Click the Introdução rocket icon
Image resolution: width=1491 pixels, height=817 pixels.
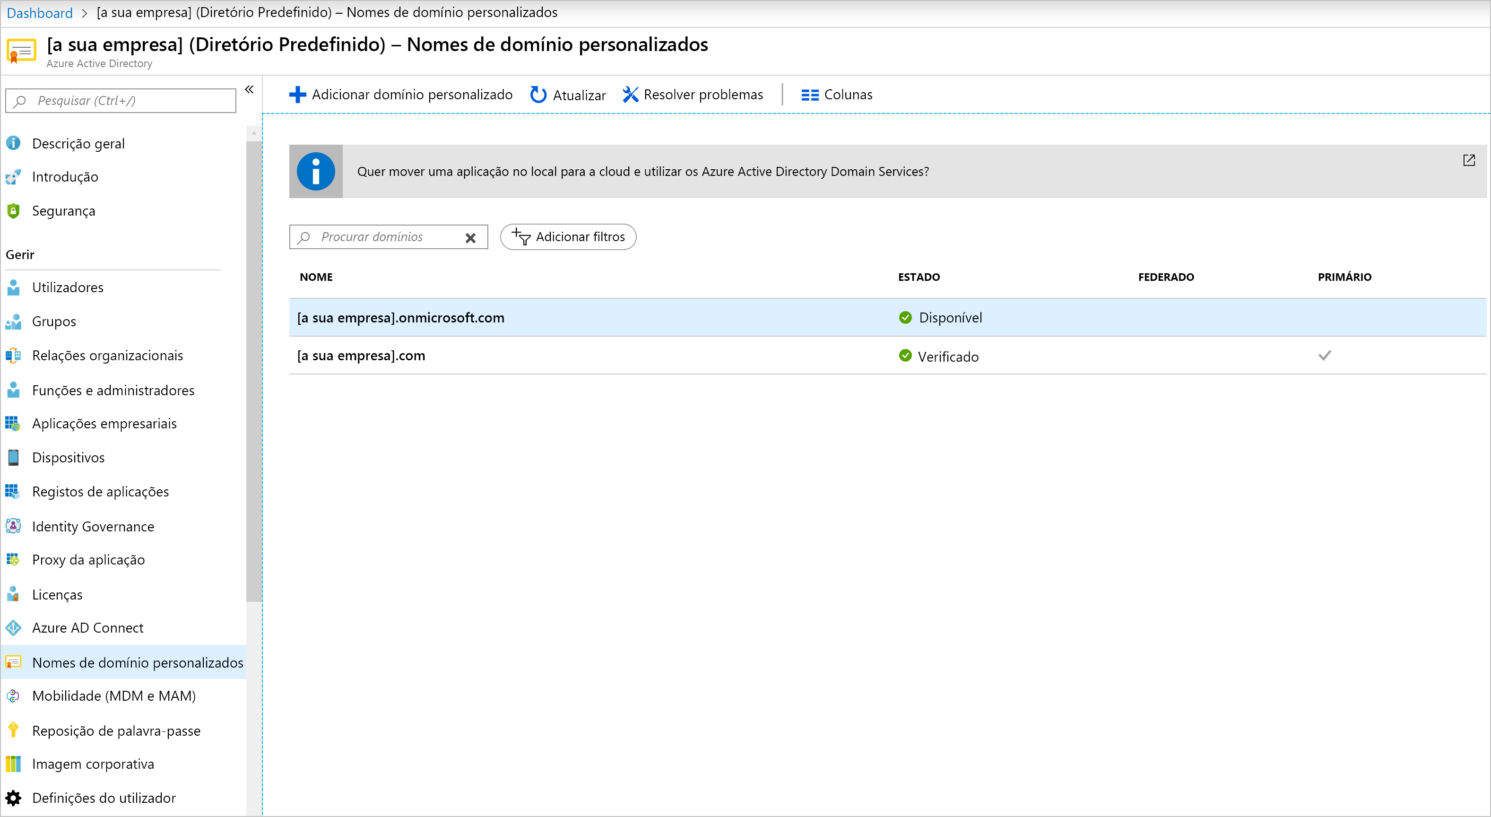point(13,177)
